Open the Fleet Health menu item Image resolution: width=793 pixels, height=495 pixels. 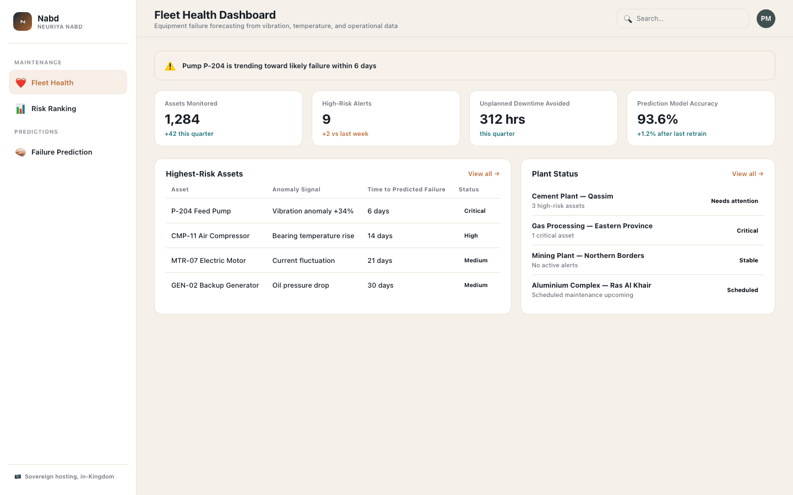click(x=68, y=82)
